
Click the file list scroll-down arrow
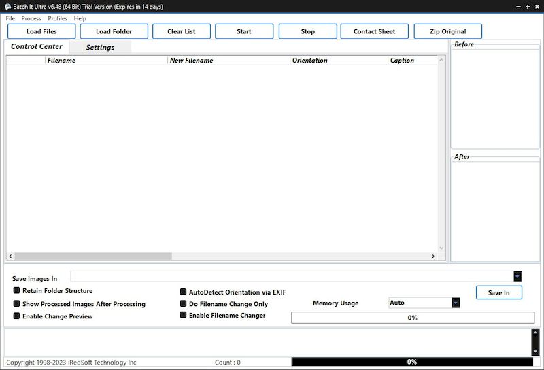(x=441, y=248)
